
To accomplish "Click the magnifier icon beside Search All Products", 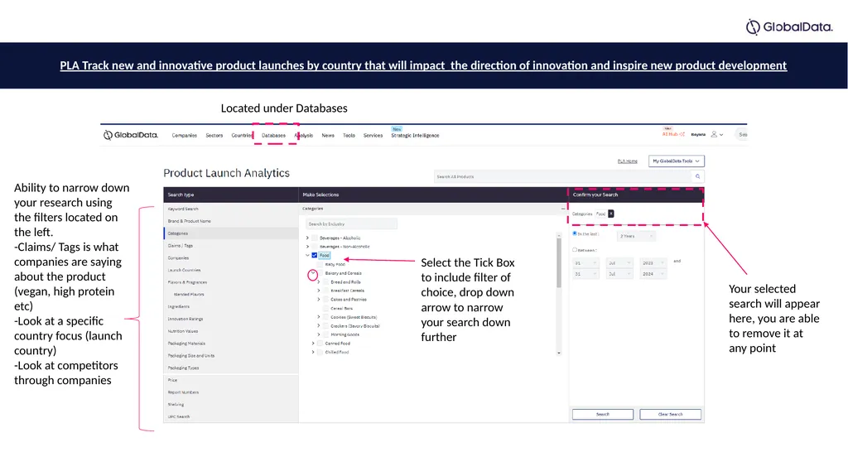I will coord(697,176).
